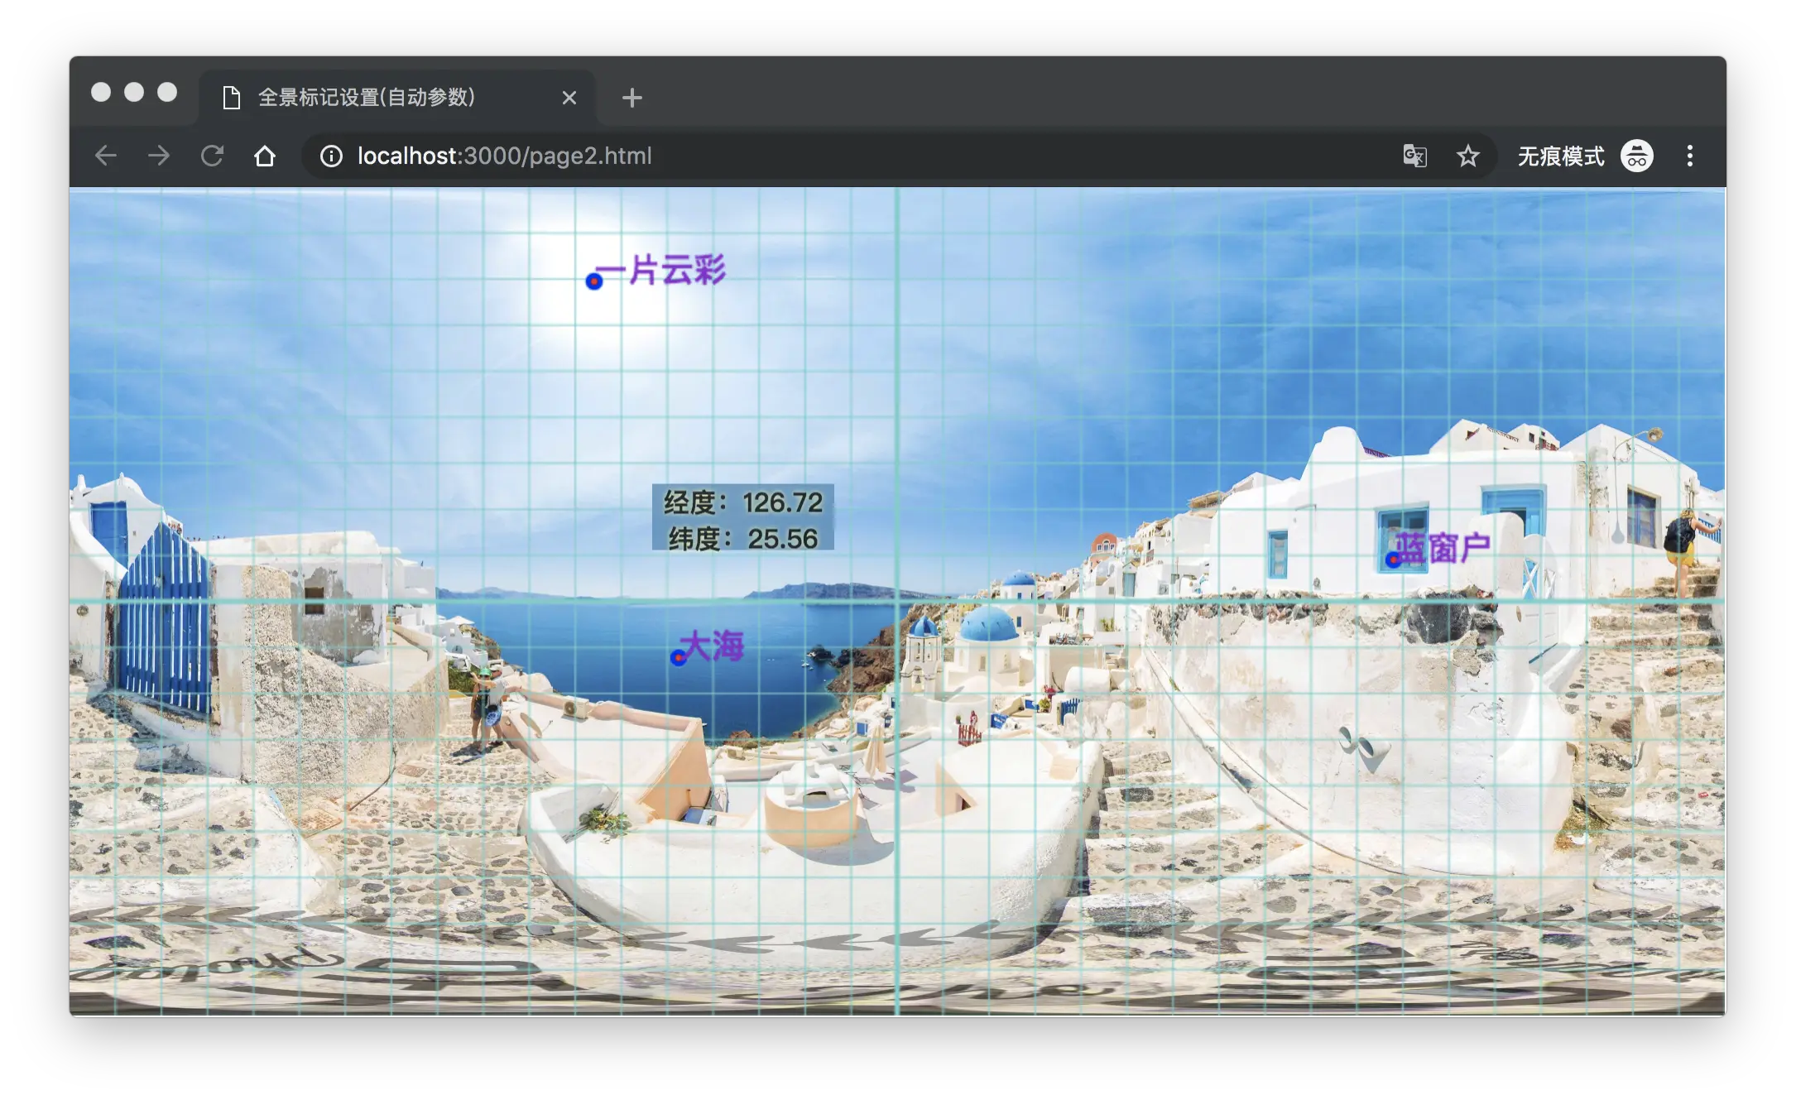Viewport: 1796px width, 1100px height.
Task: Close the 全景标记设置 tab
Action: click(x=569, y=98)
